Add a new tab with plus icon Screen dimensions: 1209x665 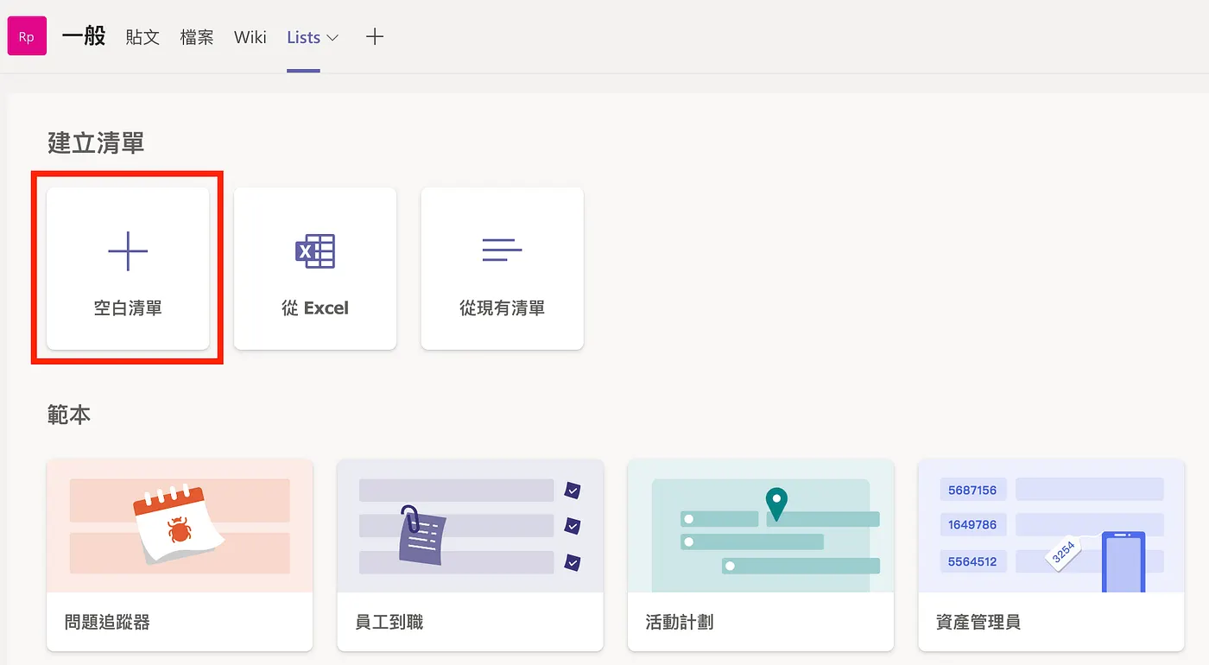click(374, 37)
